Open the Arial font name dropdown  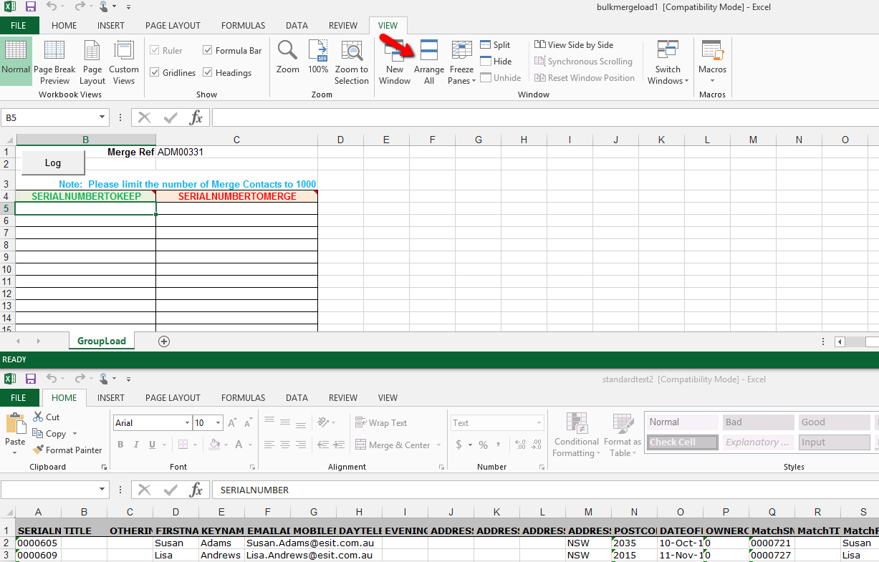click(188, 423)
